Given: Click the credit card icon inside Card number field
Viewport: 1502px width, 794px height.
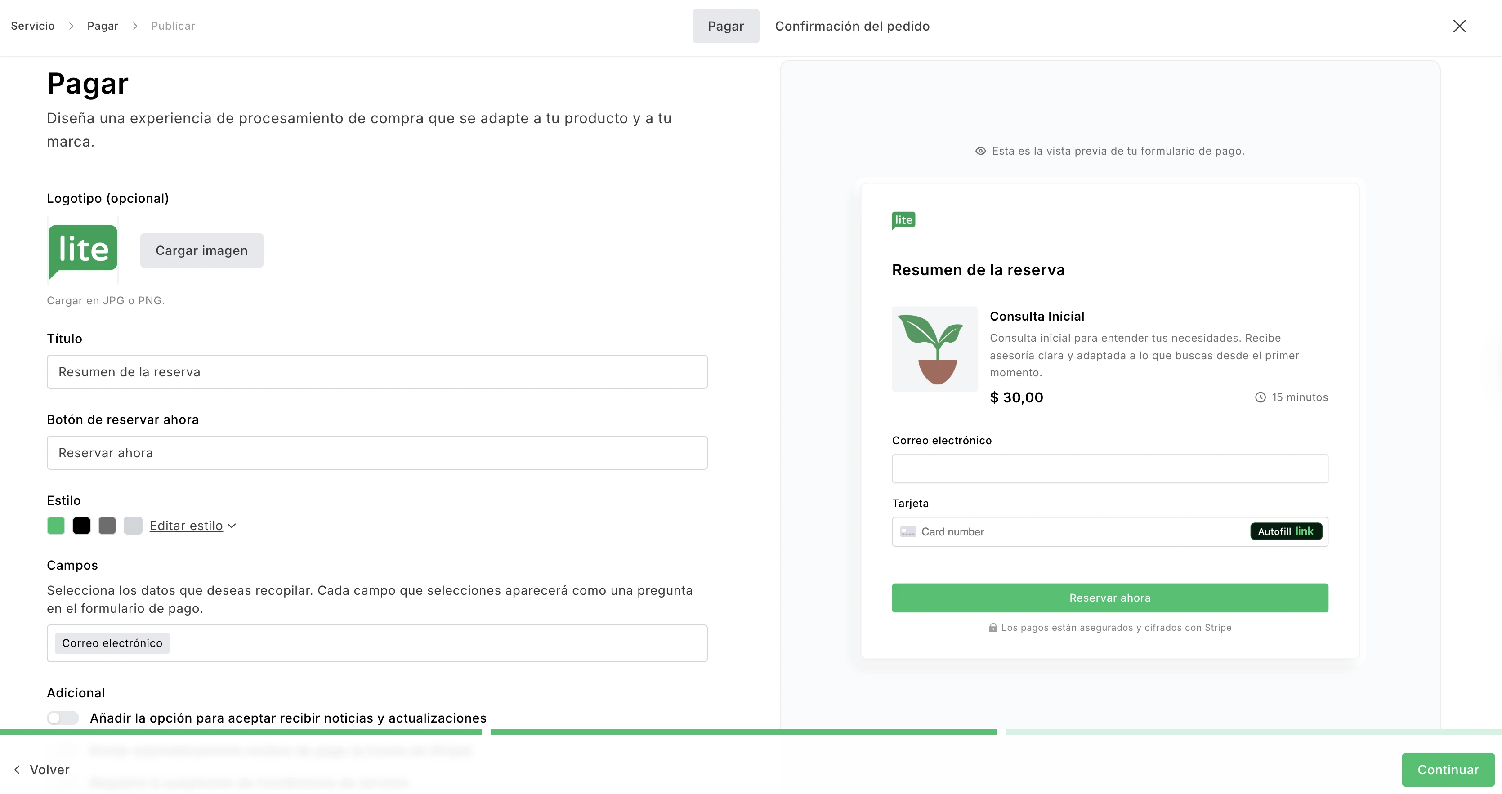Looking at the screenshot, I should pos(909,532).
